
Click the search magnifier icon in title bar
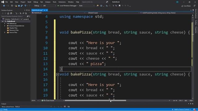pos(107,2)
